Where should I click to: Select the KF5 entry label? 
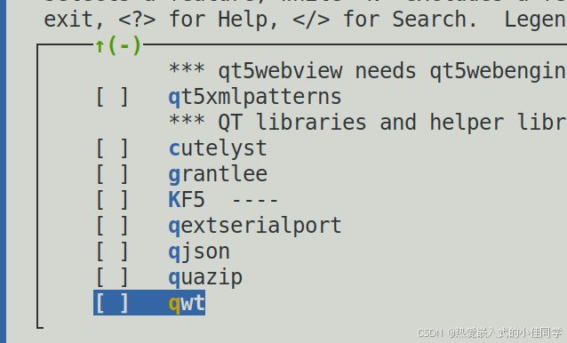[187, 200]
